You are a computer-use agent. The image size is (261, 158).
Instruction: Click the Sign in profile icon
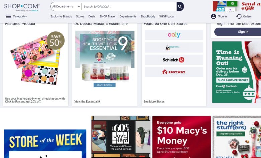click(x=213, y=16)
